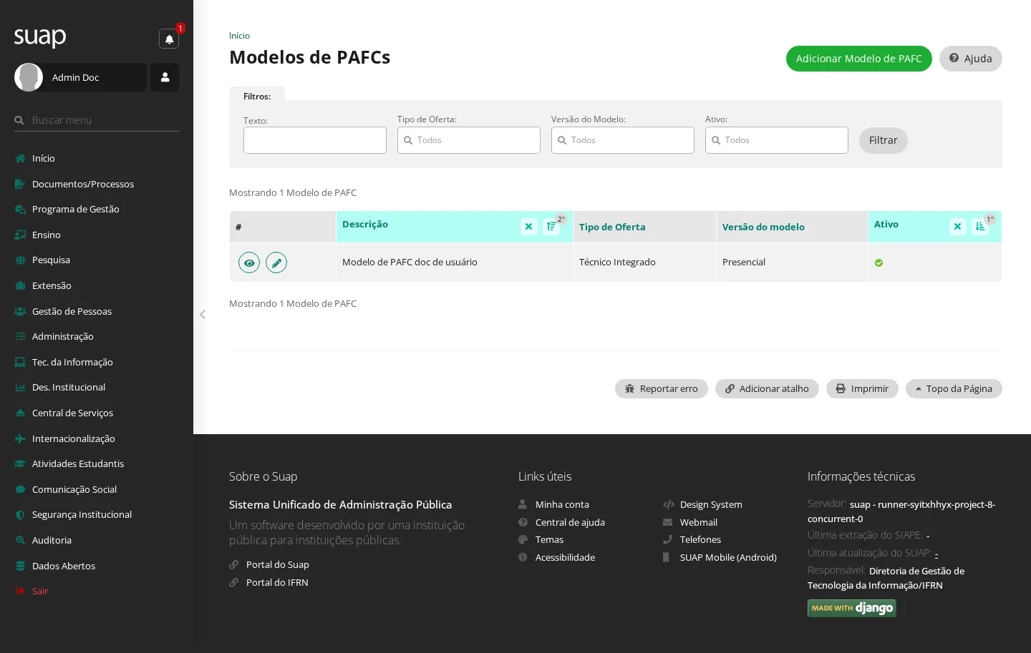The height and width of the screenshot is (653, 1031).
Task: Expand Administração sidebar menu
Action: [97, 337]
